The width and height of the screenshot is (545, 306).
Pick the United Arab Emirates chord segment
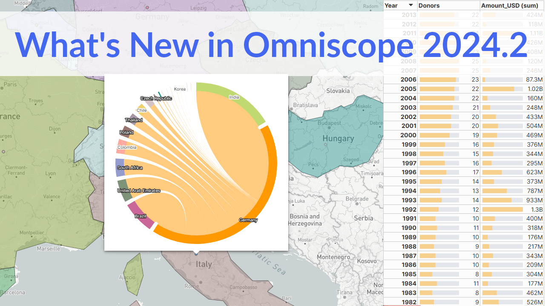[125, 191]
